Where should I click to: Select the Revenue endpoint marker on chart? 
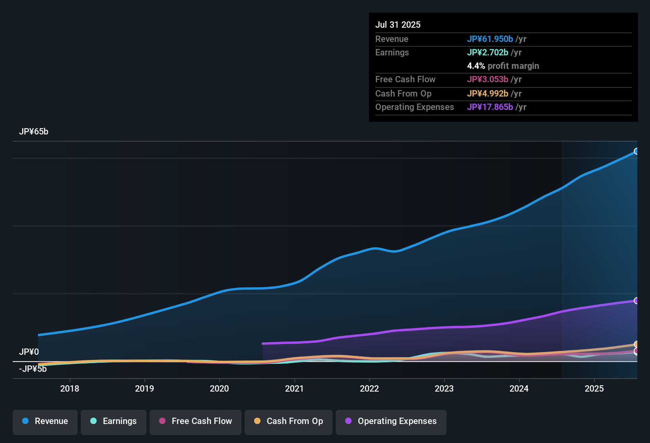click(637, 151)
